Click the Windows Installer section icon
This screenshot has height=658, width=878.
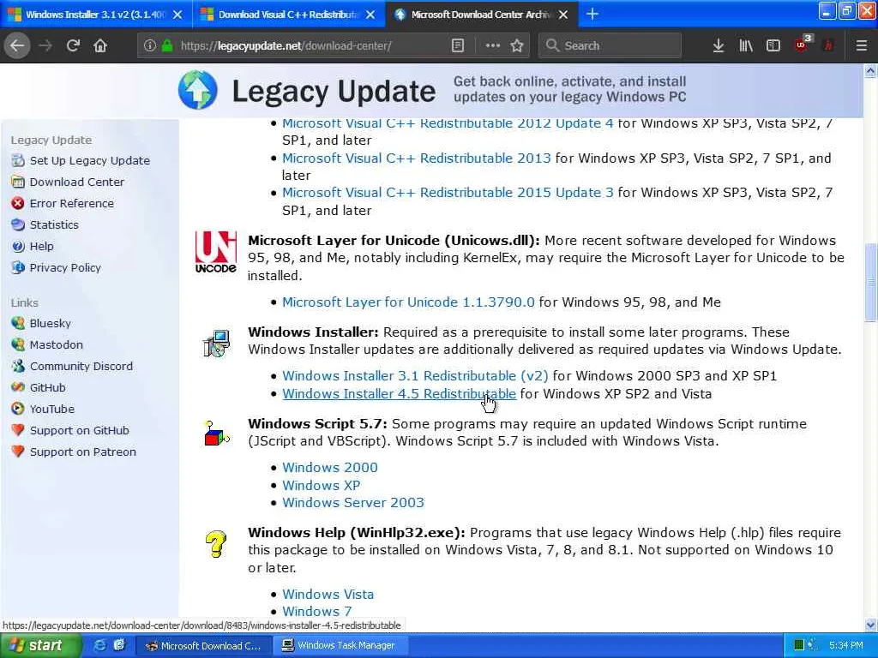(216, 343)
